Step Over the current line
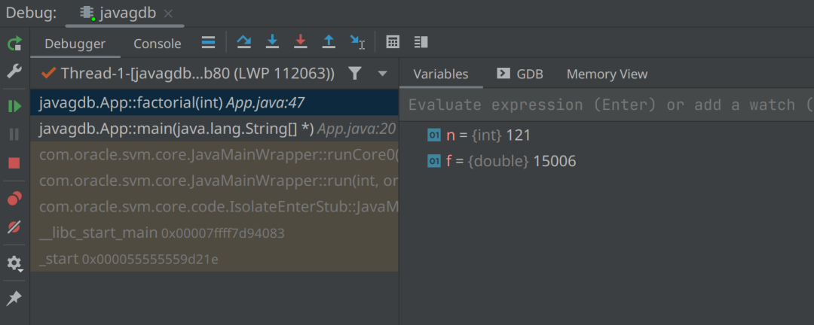The image size is (814, 325). click(244, 42)
